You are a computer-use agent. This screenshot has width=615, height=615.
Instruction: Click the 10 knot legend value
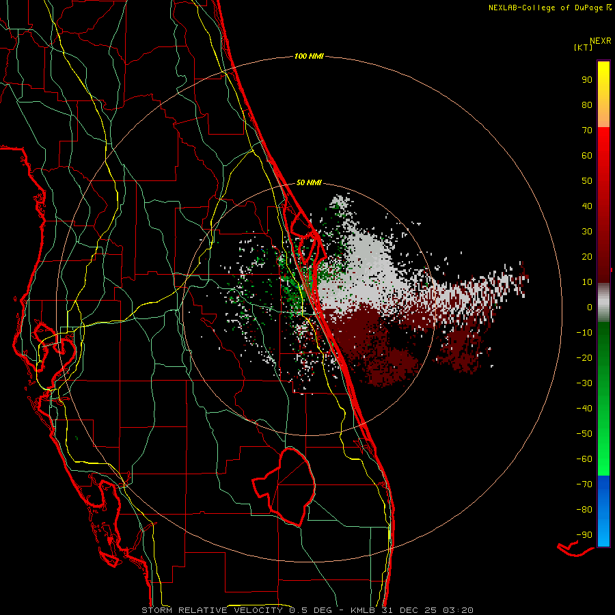(x=587, y=282)
